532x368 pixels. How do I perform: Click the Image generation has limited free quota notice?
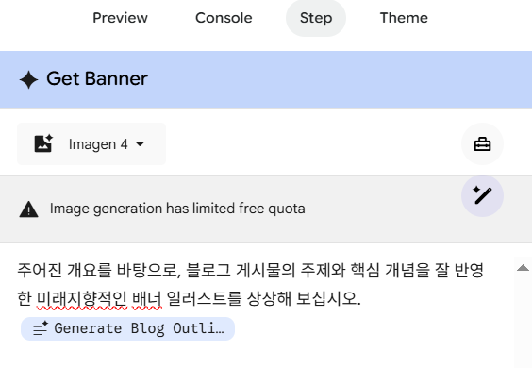click(177, 209)
